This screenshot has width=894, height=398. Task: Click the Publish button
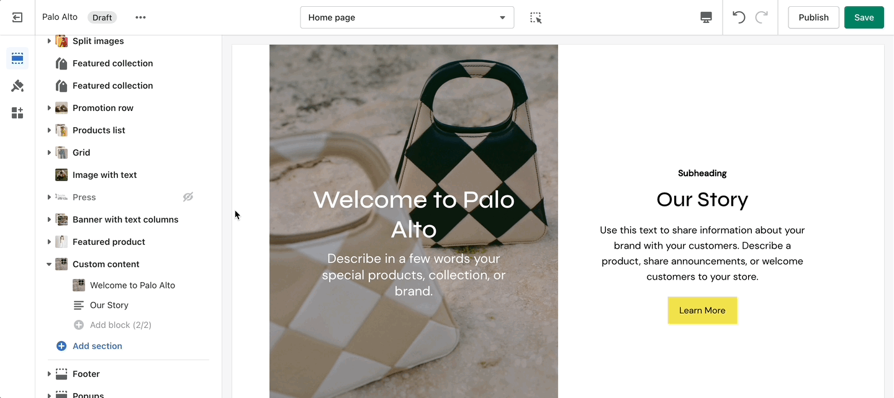point(813,17)
